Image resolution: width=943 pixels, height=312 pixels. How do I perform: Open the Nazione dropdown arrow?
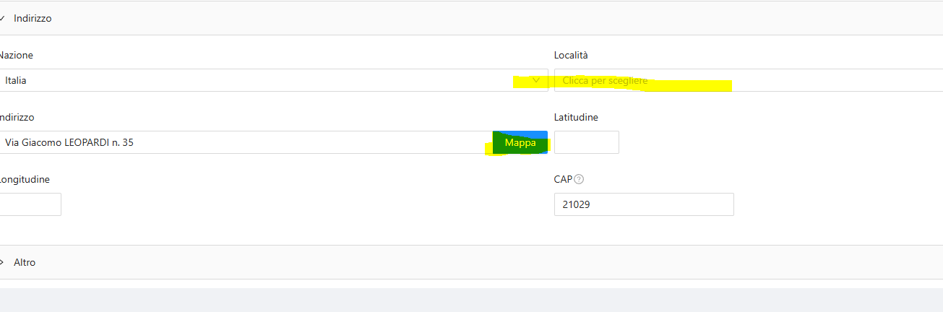(x=535, y=80)
